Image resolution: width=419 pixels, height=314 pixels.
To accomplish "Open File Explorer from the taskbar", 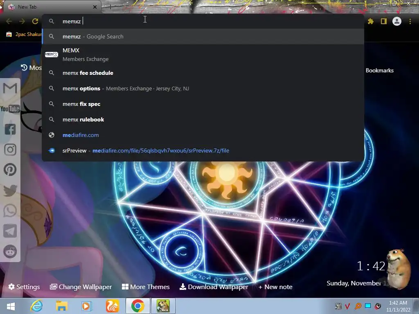I will pyautogui.click(x=61, y=306).
